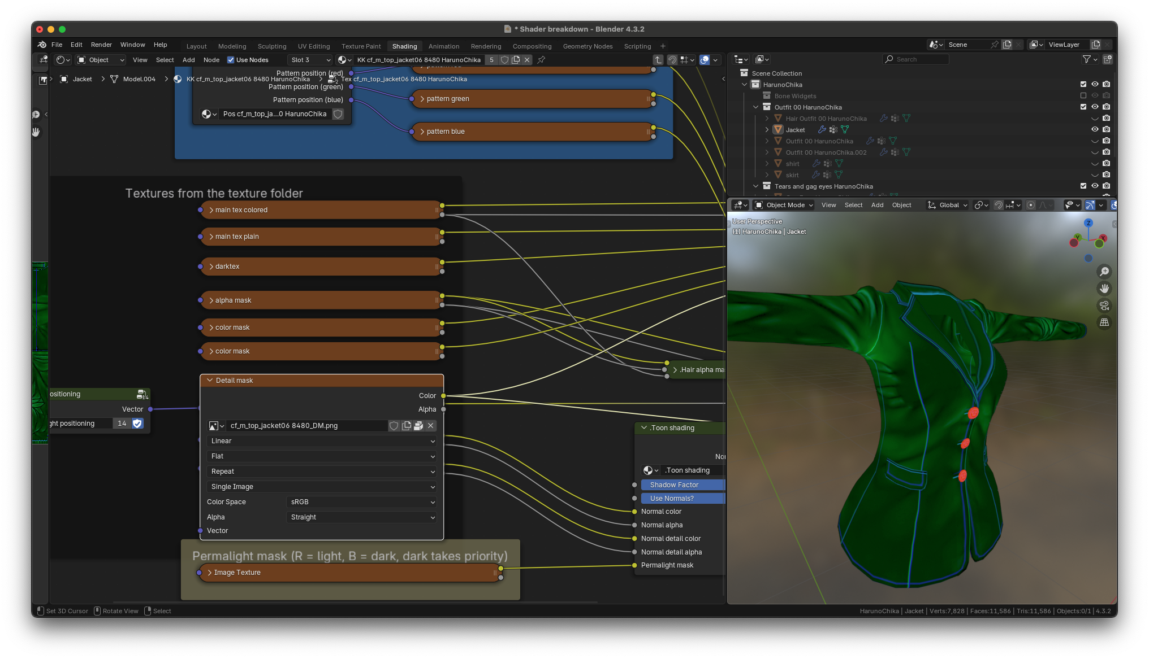Open the Render menu
Screen dimensions: 1149x659
(101, 45)
